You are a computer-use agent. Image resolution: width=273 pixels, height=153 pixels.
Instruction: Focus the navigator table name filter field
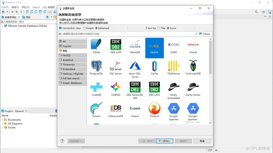pyautogui.click(x=29, y=22)
